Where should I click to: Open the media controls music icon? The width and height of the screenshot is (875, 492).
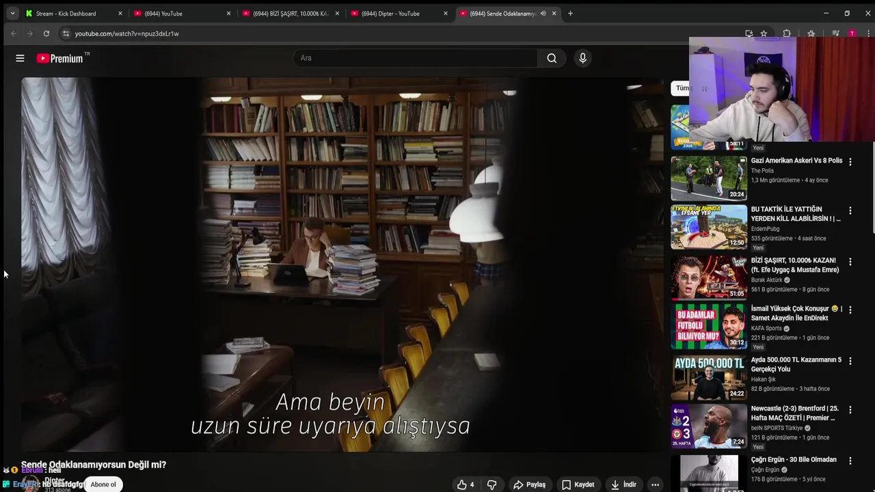[835, 33]
